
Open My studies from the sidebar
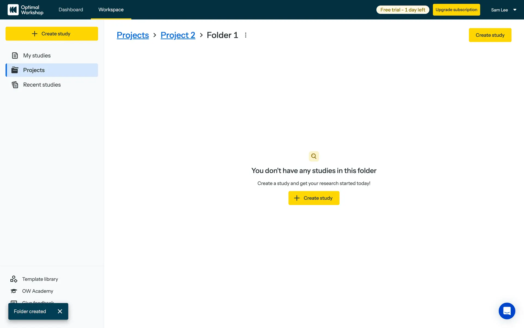[37, 55]
